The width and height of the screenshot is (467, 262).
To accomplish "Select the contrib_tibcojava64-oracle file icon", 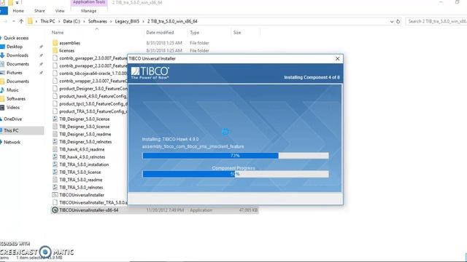I will click(x=55, y=74).
